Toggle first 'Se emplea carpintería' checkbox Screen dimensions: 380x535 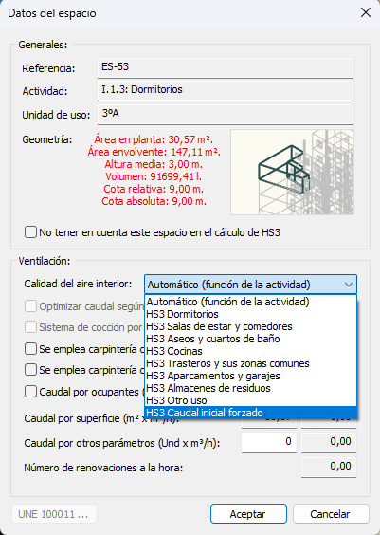tap(30, 349)
